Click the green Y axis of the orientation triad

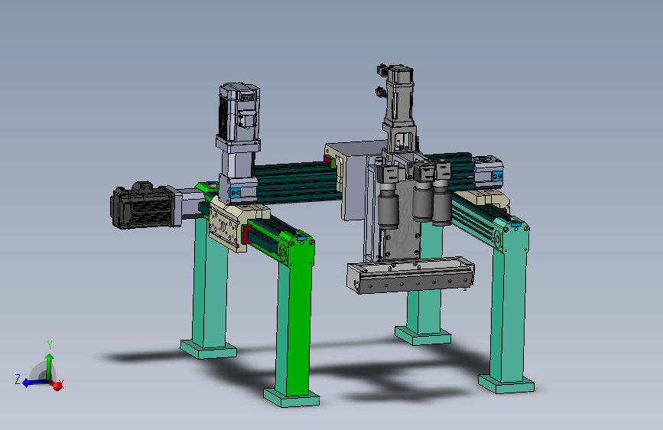coord(50,367)
